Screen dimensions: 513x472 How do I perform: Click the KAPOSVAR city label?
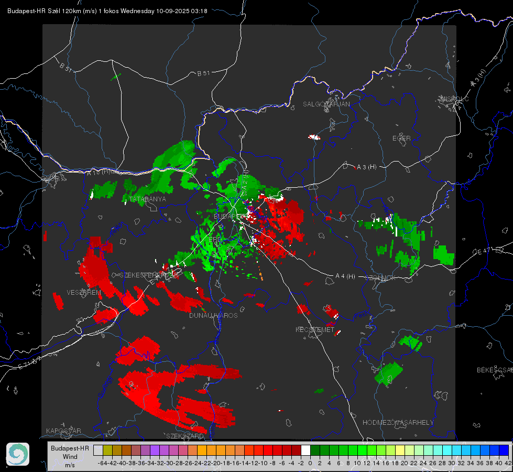[63, 431]
